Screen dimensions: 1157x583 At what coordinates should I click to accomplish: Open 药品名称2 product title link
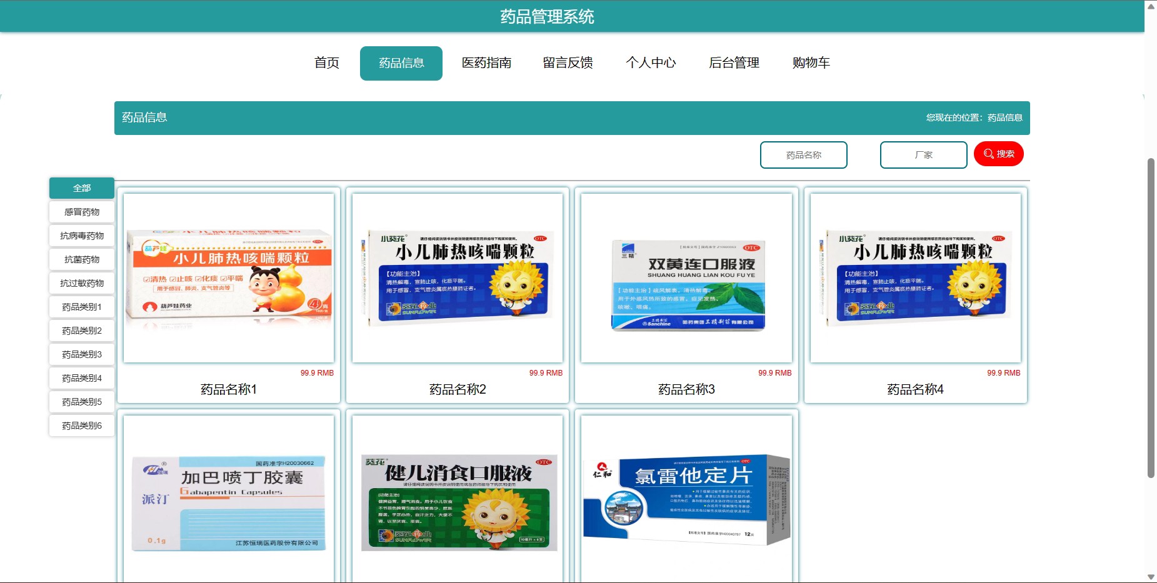(458, 389)
